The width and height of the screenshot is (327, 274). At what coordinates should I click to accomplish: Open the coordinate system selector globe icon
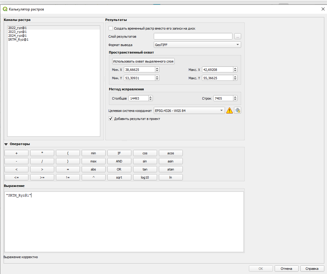pyautogui.click(x=238, y=110)
